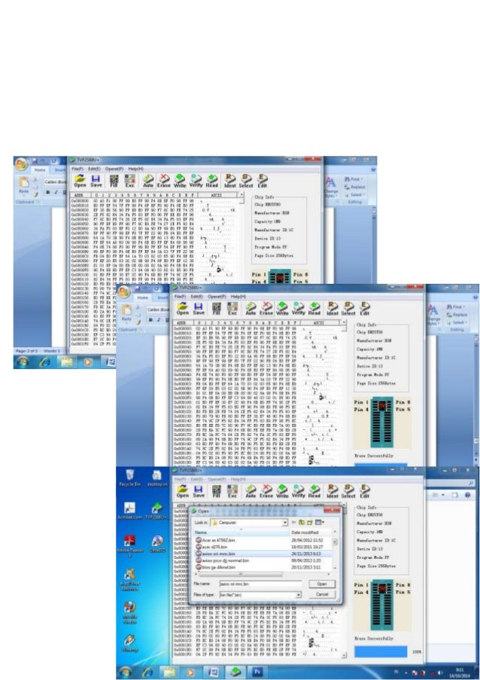Open Operat(P) menu in middle screenshot's TVP2588U
This screenshot has width=480, height=680.
217,297
